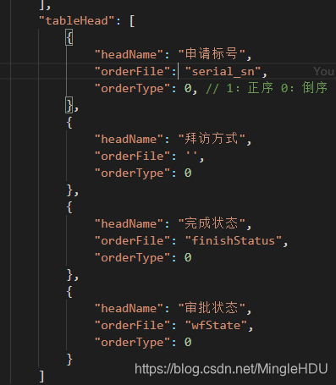
Task: Click orderFile key on the serial_sn line
Action: pyautogui.click(x=132, y=72)
